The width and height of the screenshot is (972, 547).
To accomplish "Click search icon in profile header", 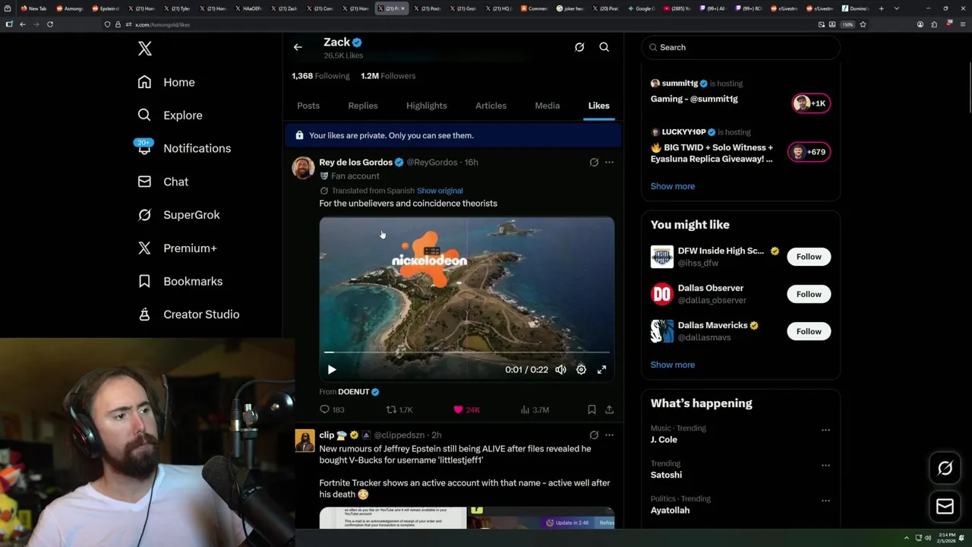I will coord(604,47).
